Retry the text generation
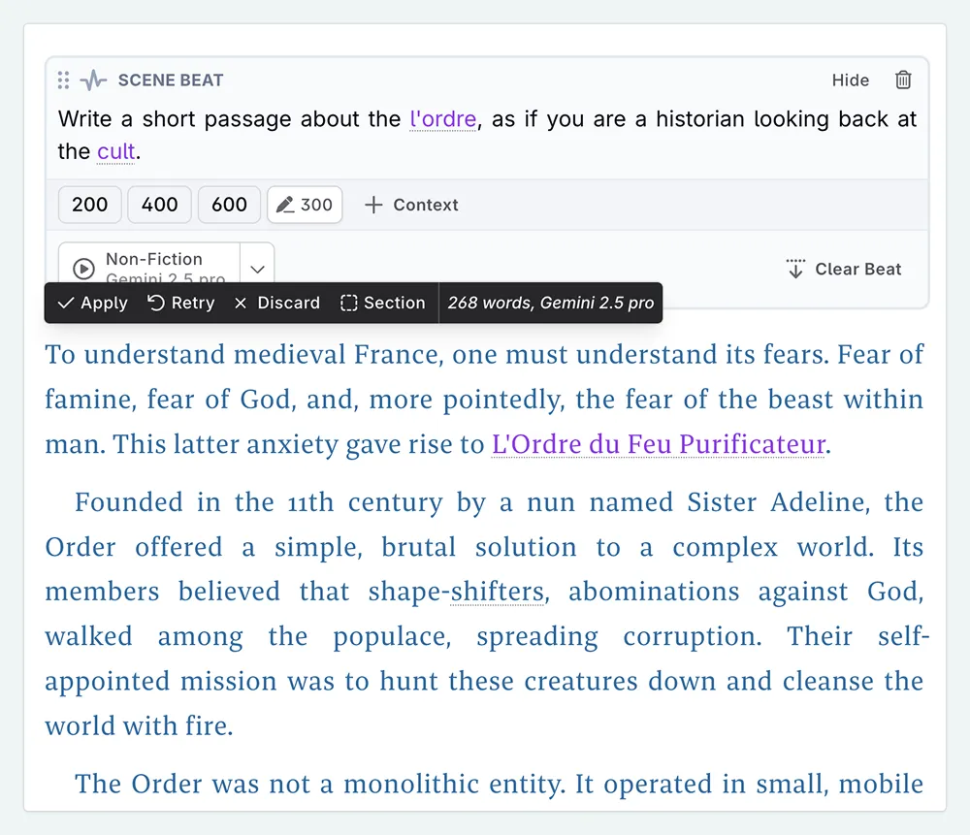Viewport: 970px width, 835px height. tap(180, 303)
